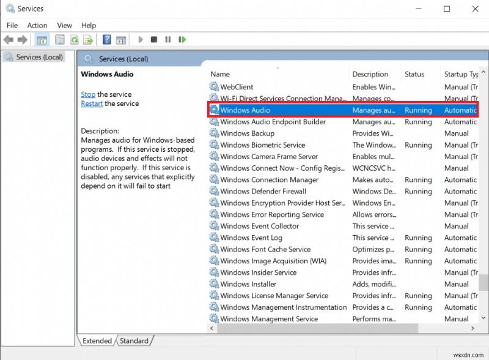Image resolution: width=489 pixels, height=360 pixels.
Task: Open the Action menu
Action: [x=37, y=25]
